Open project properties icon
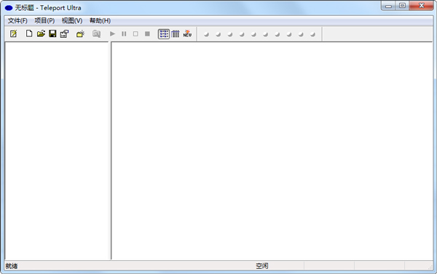 coord(64,33)
